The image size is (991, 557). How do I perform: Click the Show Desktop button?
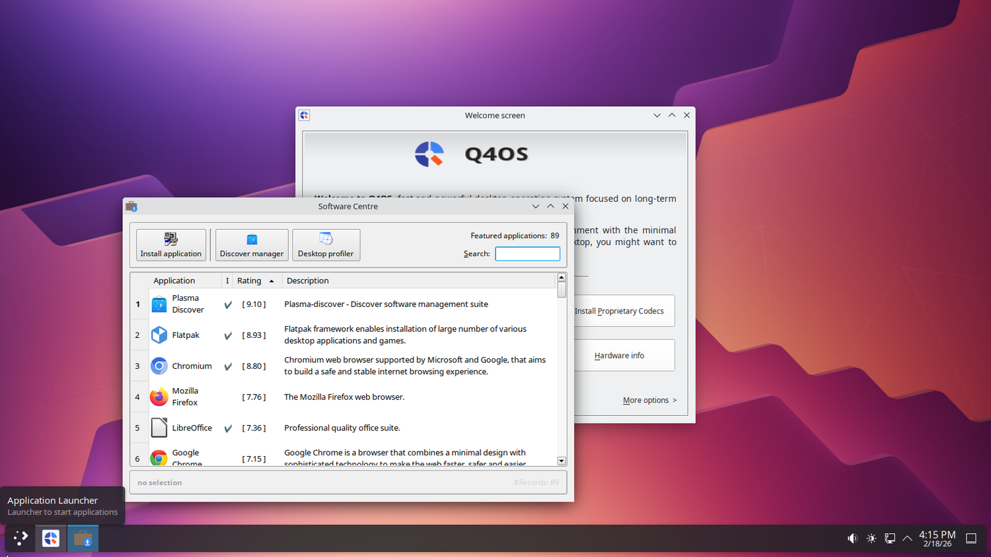click(971, 539)
